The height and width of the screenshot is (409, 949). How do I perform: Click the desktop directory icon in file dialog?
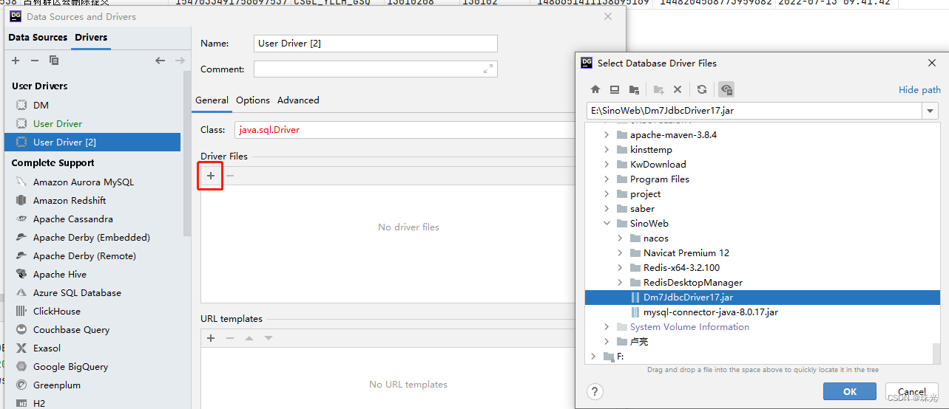click(615, 89)
